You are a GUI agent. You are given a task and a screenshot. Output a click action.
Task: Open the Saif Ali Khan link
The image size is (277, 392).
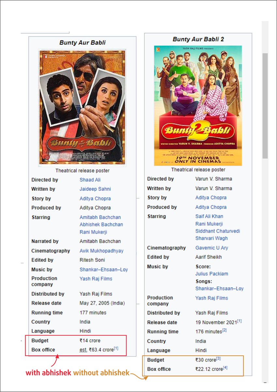pos(209,216)
